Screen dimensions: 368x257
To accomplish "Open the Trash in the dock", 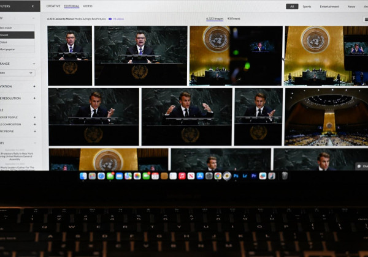I will click(285, 176).
